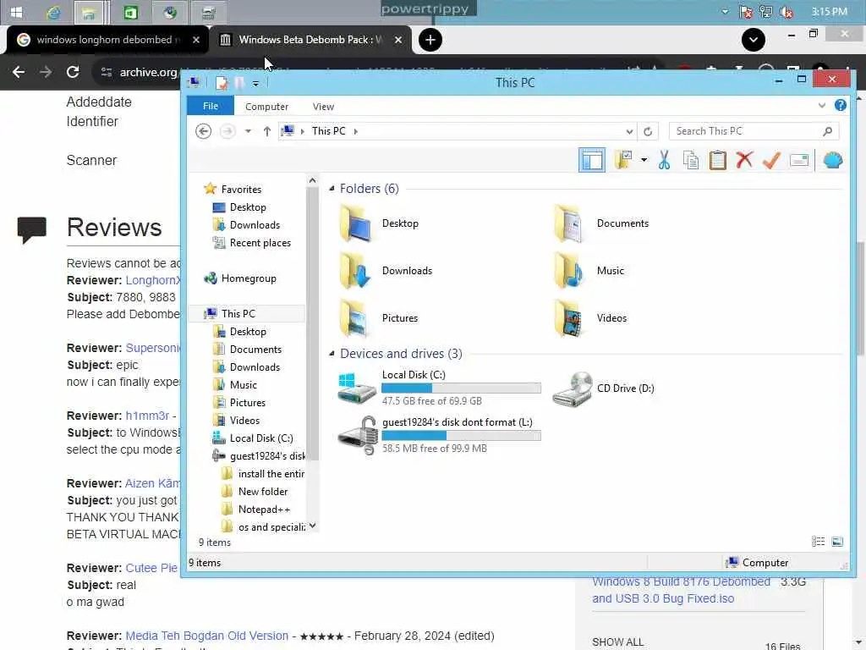This screenshot has width=866, height=650.
Task: Select the Videos folder in main pane
Action: coord(589,318)
